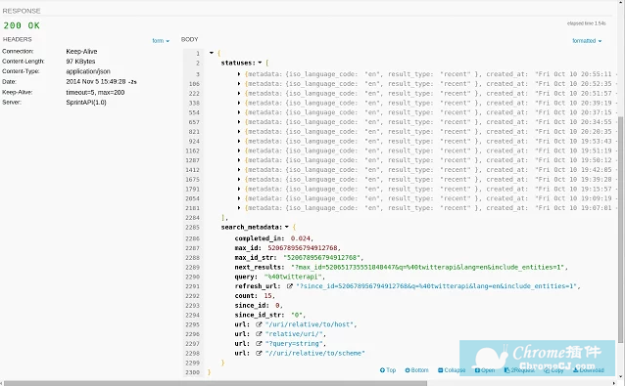Select the completed_in value 0.024
This screenshot has width=625, height=386.
[x=300, y=238]
